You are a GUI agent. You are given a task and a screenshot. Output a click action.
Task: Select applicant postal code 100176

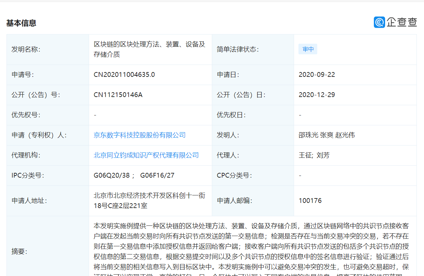click(x=310, y=201)
